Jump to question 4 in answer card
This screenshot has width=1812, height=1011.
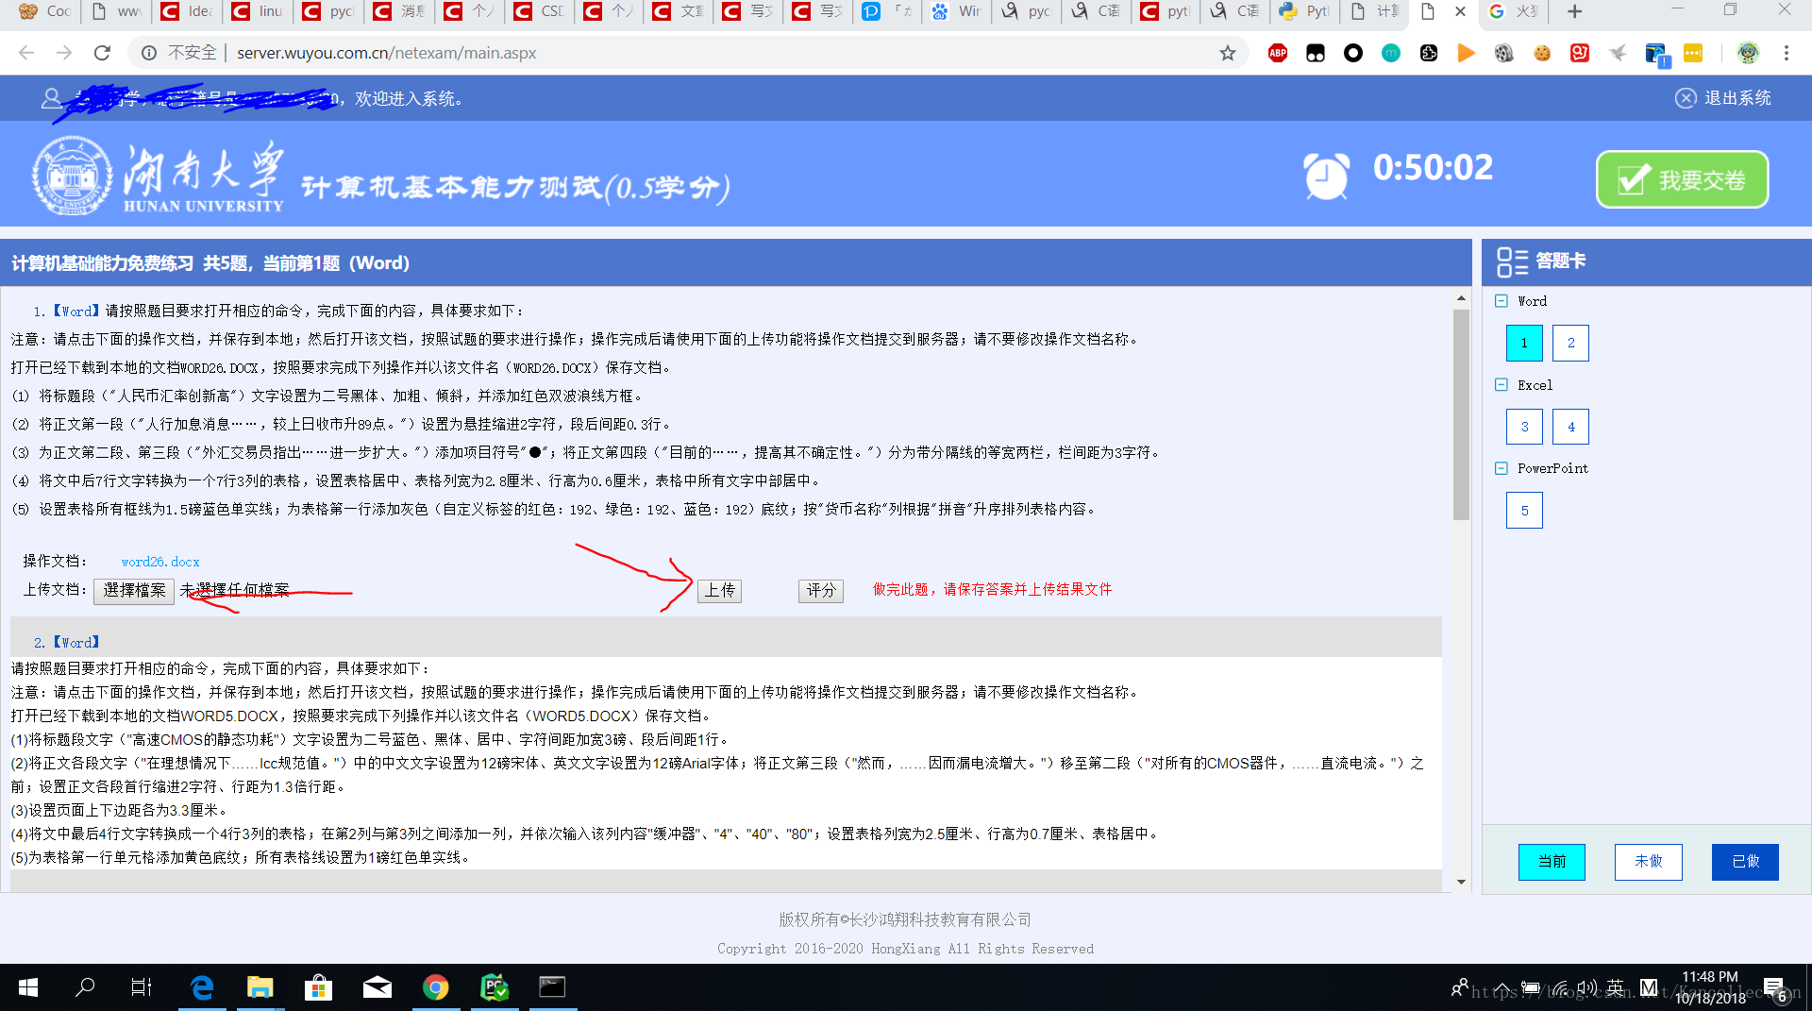click(1571, 427)
